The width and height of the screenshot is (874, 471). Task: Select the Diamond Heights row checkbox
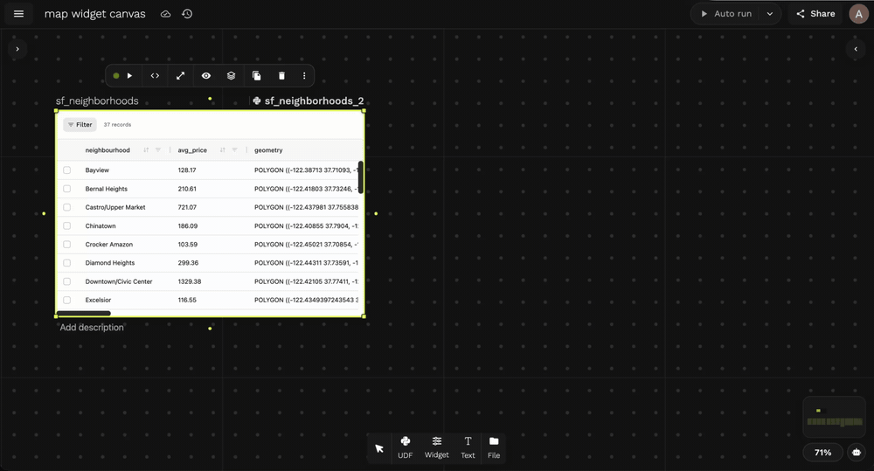[x=67, y=262]
